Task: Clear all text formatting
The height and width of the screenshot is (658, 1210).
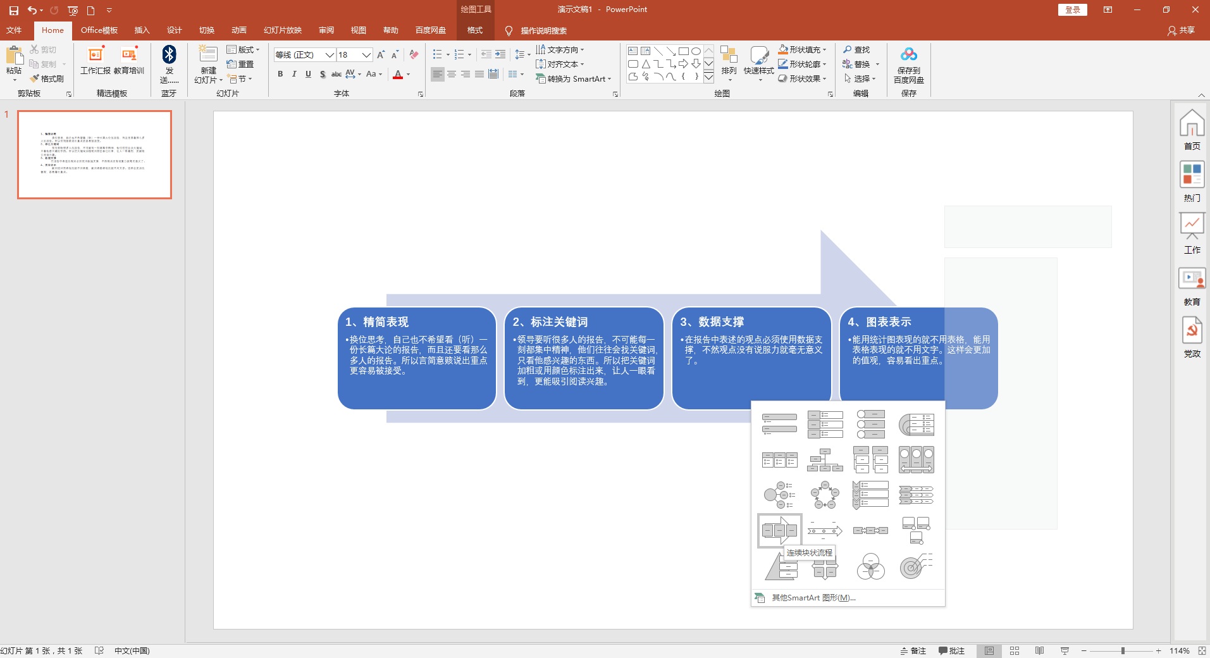Action: click(414, 55)
